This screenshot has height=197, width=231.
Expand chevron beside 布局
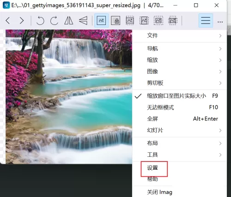(220, 143)
